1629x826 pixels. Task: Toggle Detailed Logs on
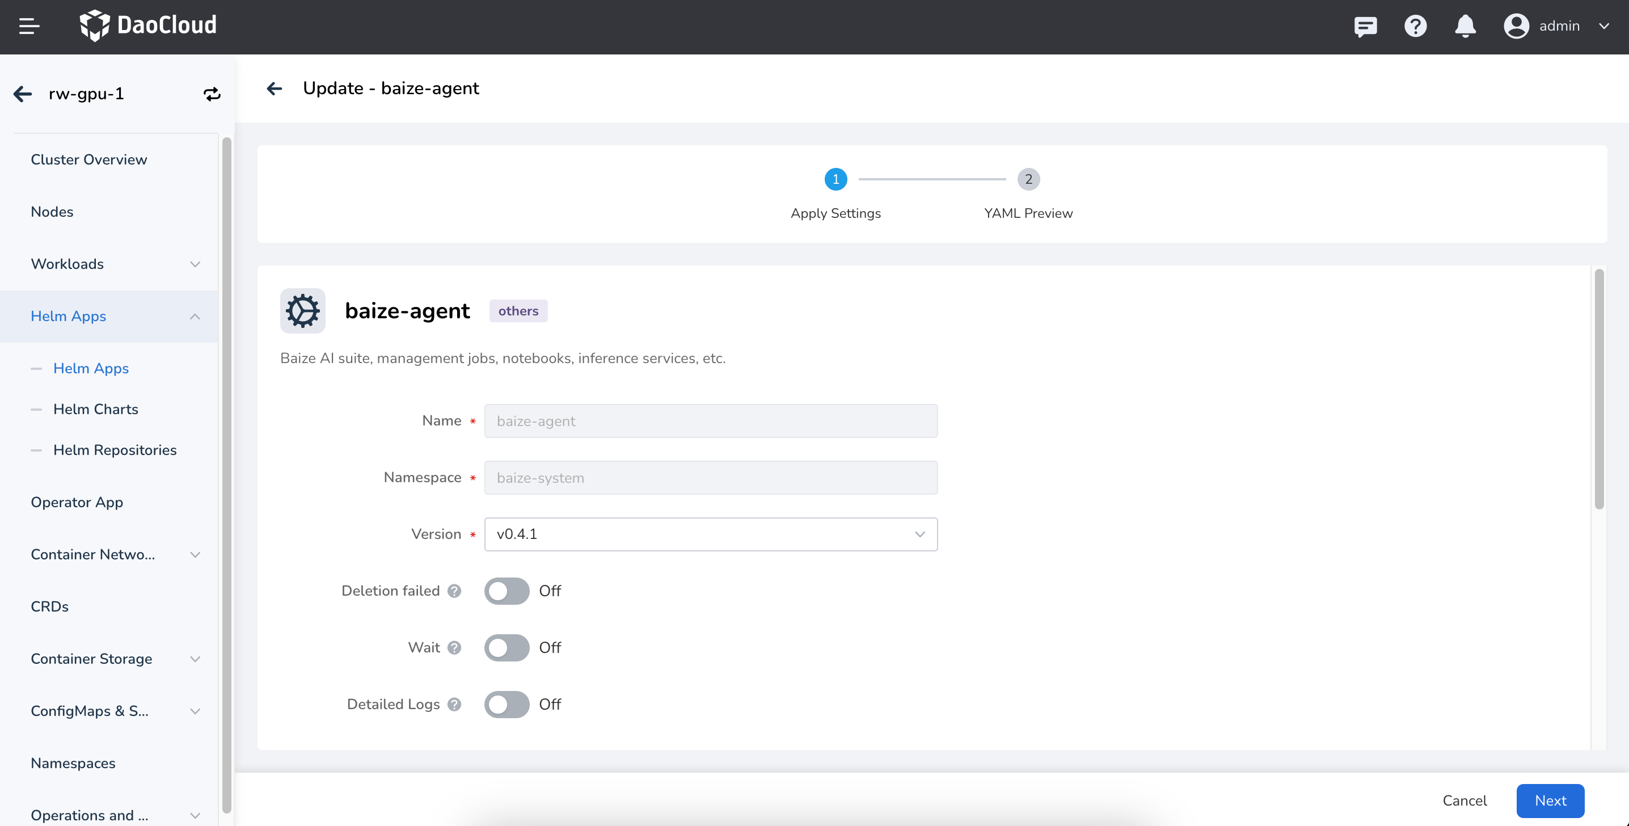click(x=507, y=705)
